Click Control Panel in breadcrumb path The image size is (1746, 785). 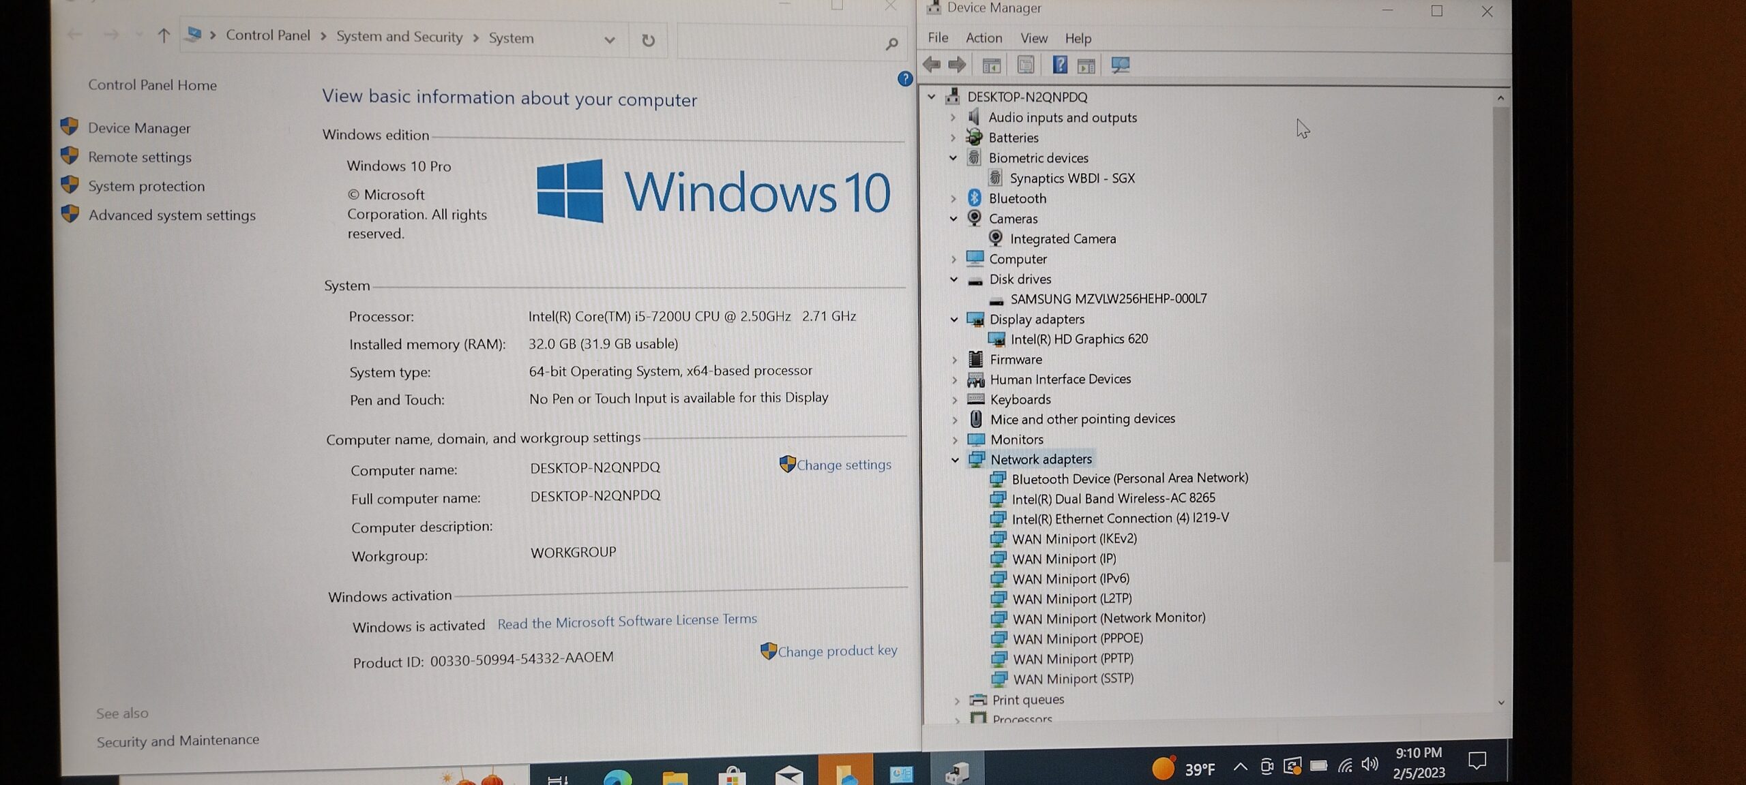pos(267,35)
